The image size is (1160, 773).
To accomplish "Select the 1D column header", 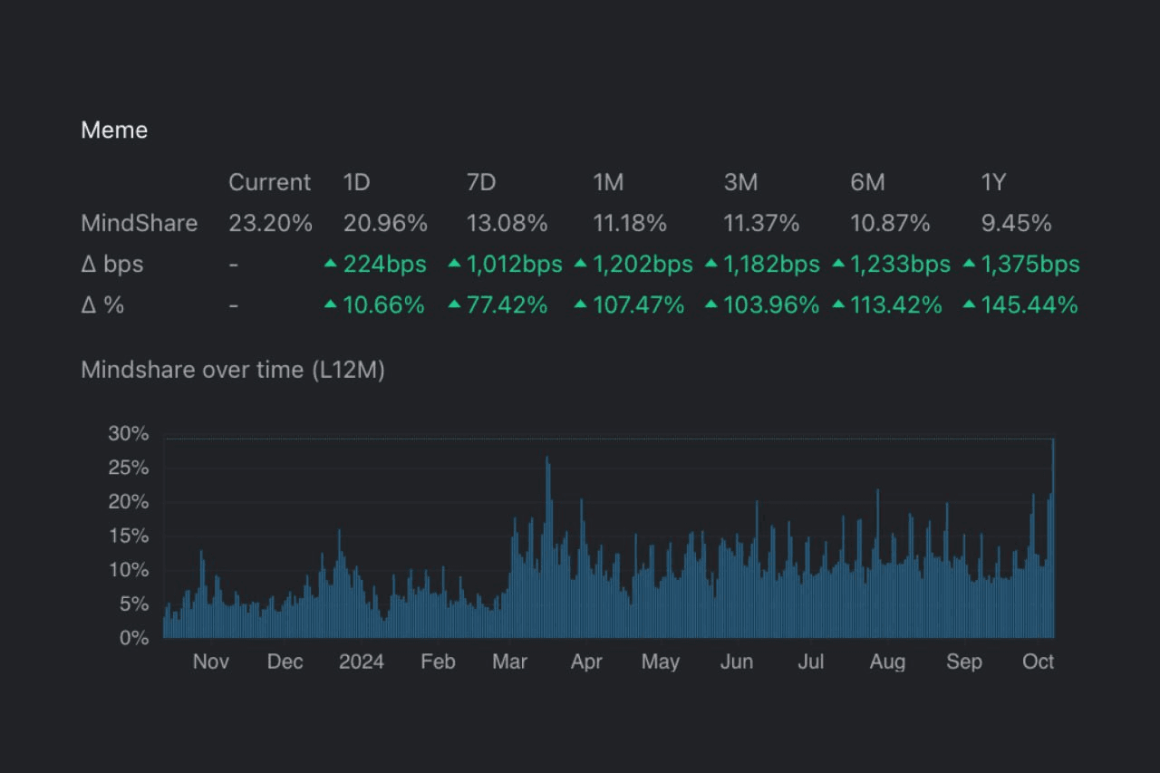I will pyautogui.click(x=356, y=182).
